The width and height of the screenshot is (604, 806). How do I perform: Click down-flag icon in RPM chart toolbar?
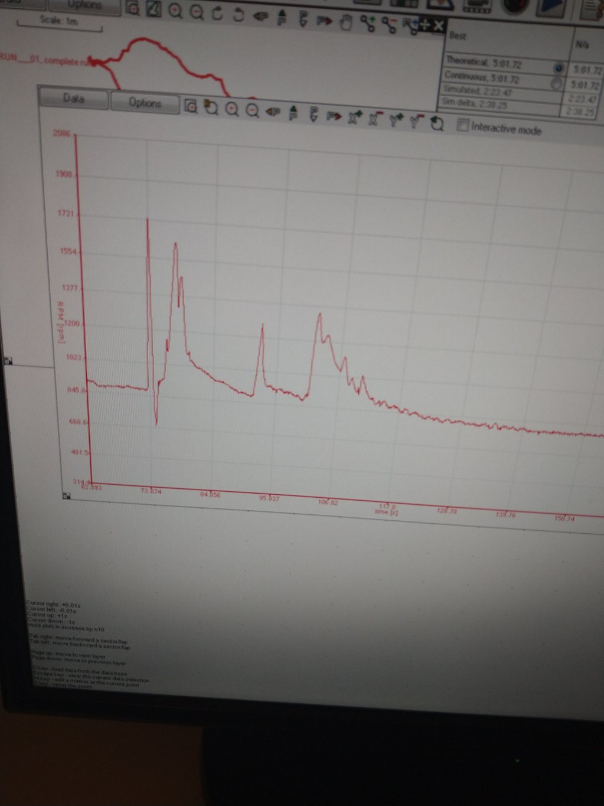pos(314,115)
